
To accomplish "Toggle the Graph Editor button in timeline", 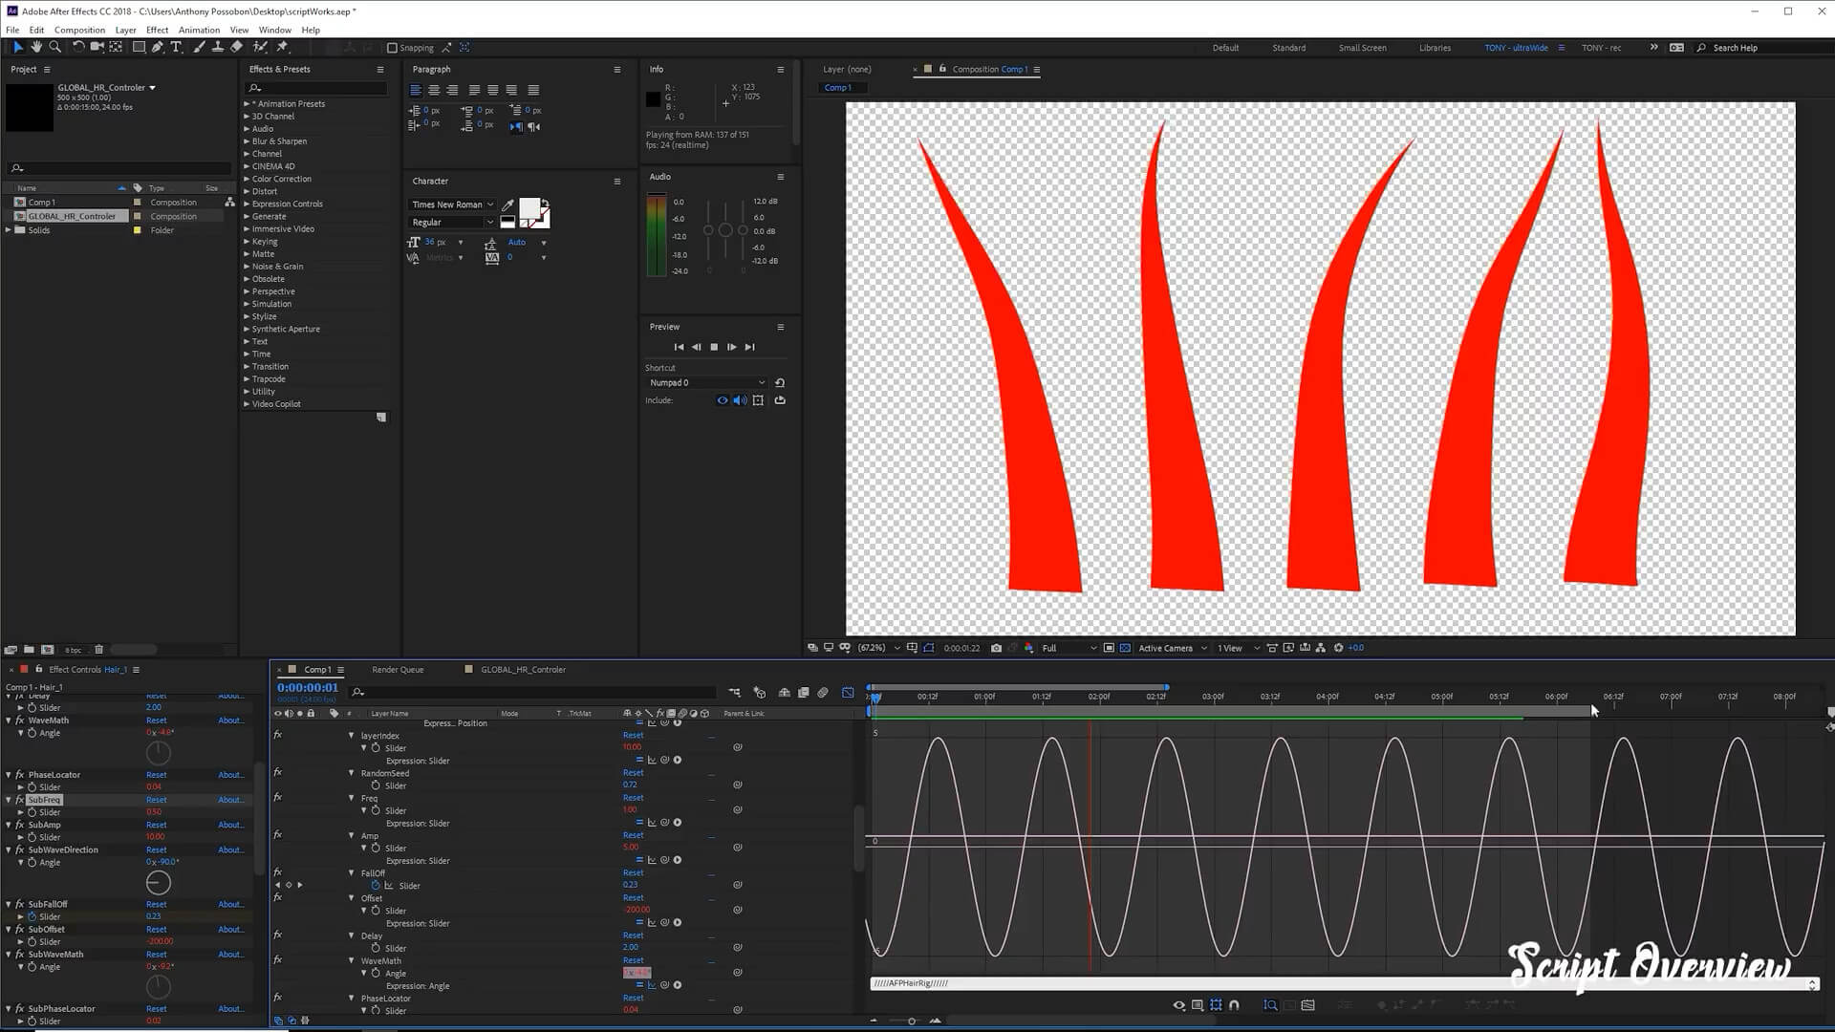I will pos(848,692).
